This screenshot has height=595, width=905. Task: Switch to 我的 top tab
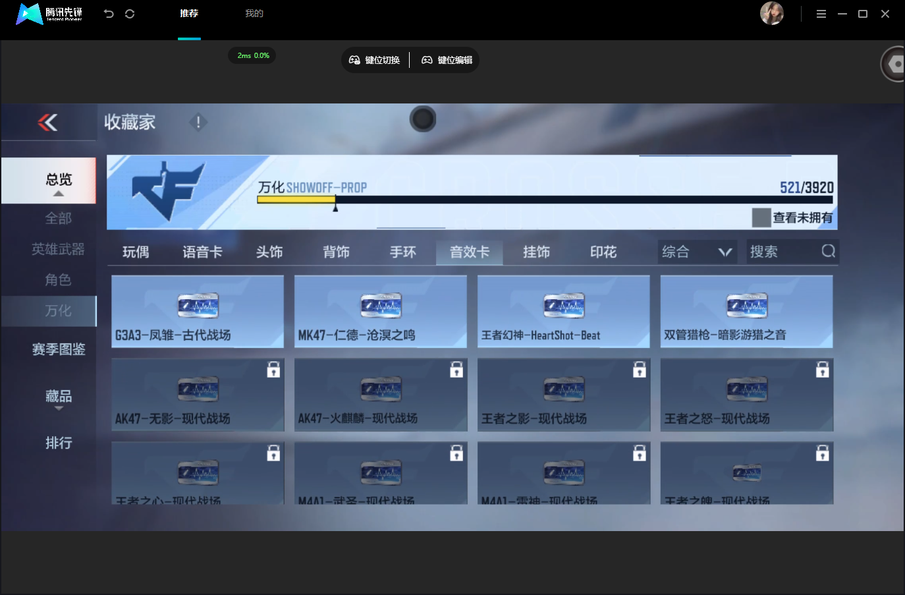point(254,14)
